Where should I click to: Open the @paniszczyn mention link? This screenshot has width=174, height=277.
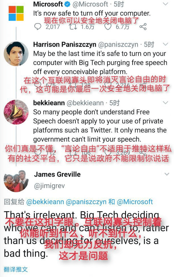point(86,202)
